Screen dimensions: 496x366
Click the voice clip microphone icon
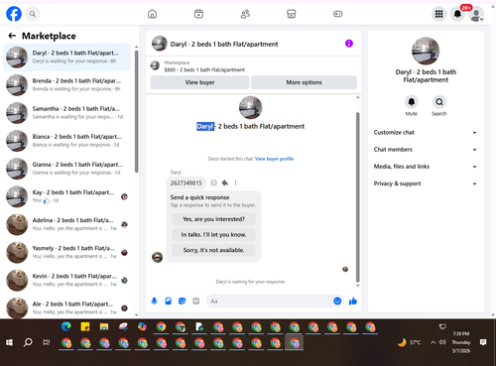(x=154, y=302)
